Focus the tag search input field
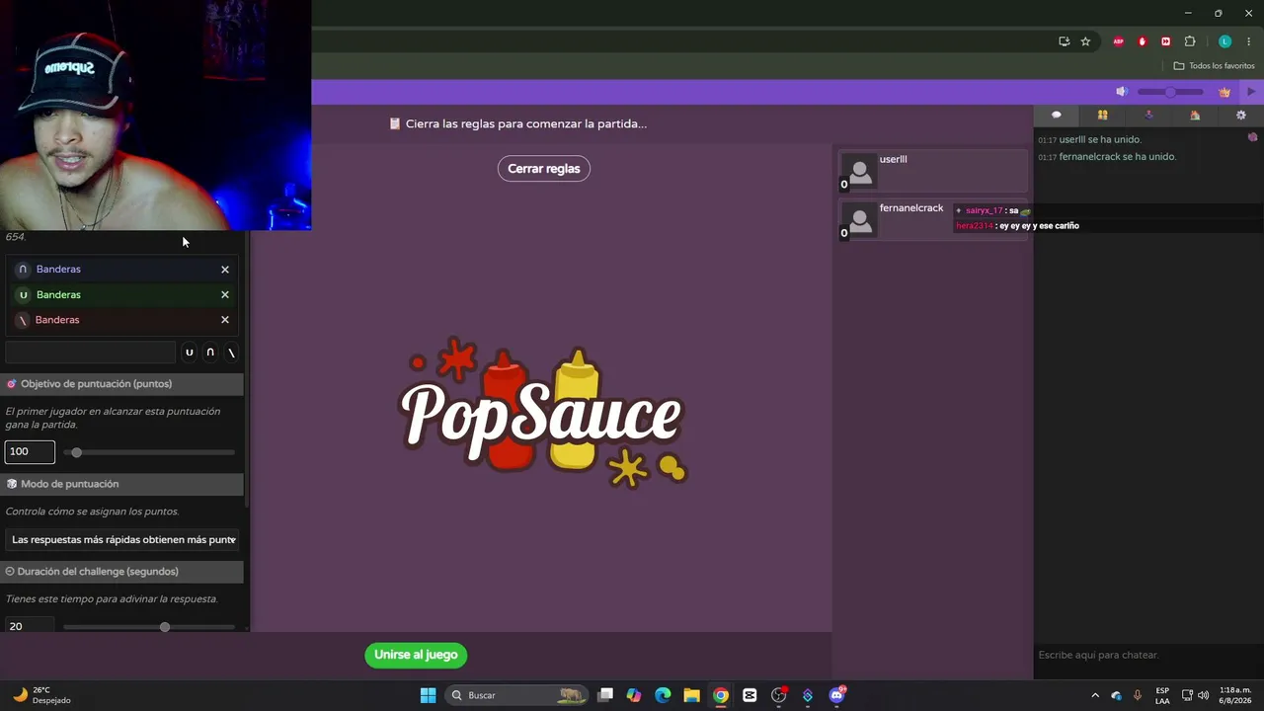 [90, 353]
